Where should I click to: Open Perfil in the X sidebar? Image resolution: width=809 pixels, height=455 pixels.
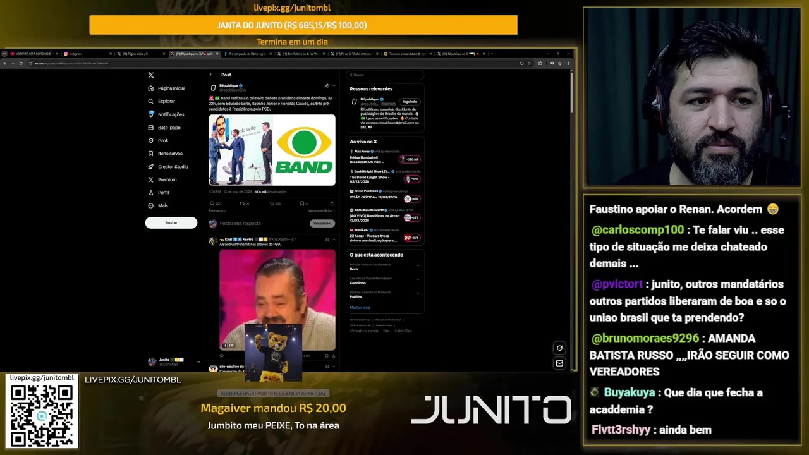[158, 193]
